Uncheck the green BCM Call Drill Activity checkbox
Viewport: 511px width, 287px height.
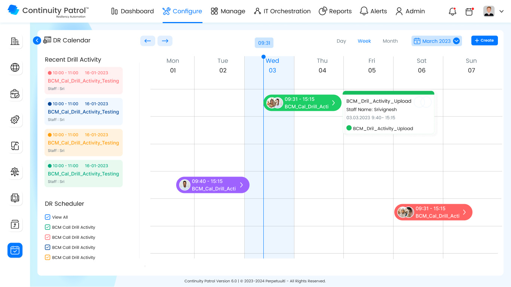48,227
